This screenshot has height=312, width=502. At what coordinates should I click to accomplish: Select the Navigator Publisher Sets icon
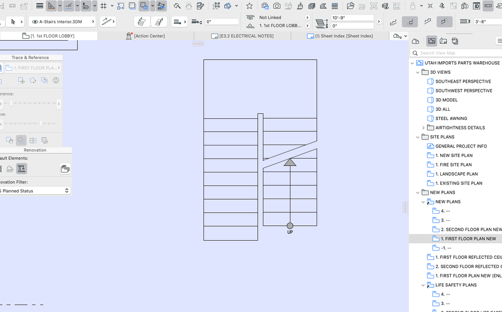pyautogui.click(x=455, y=41)
